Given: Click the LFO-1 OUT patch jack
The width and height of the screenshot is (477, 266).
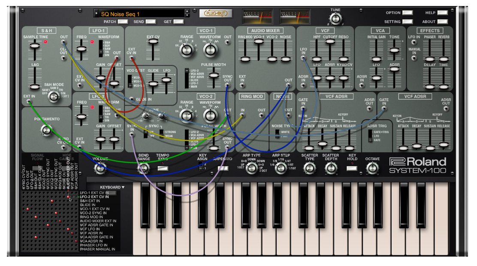Looking at the screenshot, I should pyautogui.click(x=117, y=58).
